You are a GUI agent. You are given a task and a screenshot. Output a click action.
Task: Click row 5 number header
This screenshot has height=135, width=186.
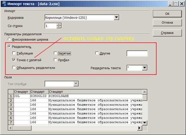coord(11,113)
